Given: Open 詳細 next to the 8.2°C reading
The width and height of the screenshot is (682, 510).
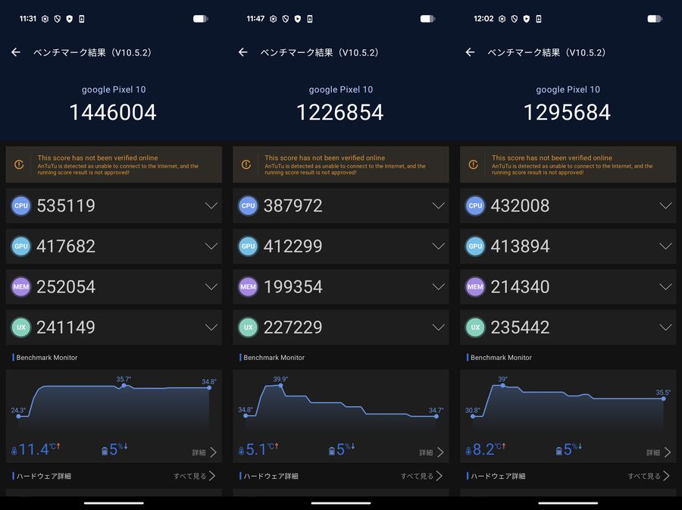Looking at the screenshot, I should (659, 452).
